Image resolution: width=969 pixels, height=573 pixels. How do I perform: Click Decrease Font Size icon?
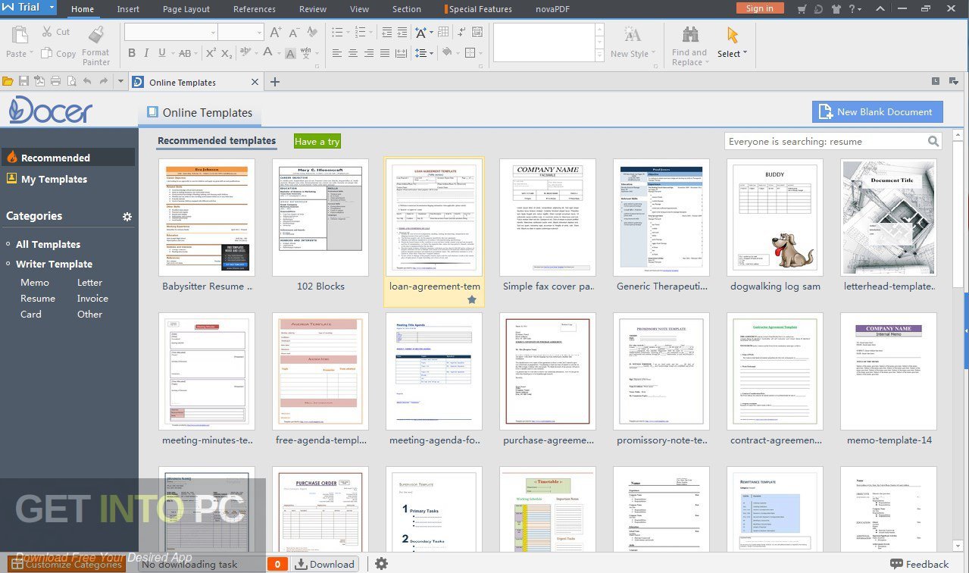294,32
